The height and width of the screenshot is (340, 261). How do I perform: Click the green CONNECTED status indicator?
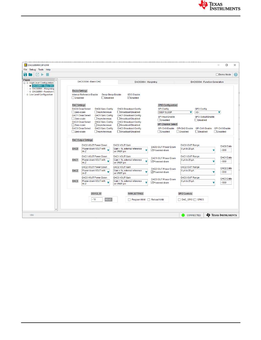click(x=183, y=215)
